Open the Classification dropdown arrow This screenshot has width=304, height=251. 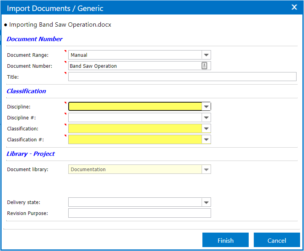click(206, 128)
